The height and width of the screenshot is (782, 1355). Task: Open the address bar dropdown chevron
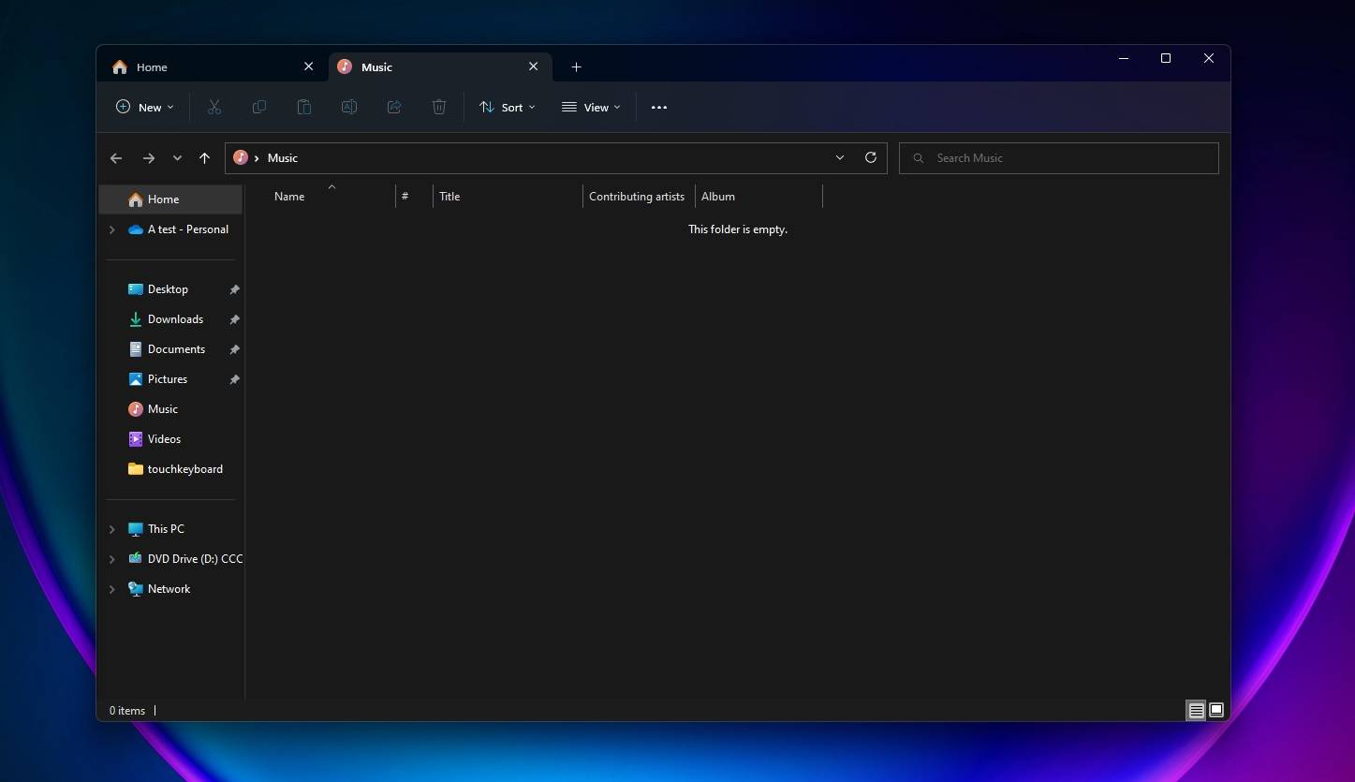pos(840,157)
